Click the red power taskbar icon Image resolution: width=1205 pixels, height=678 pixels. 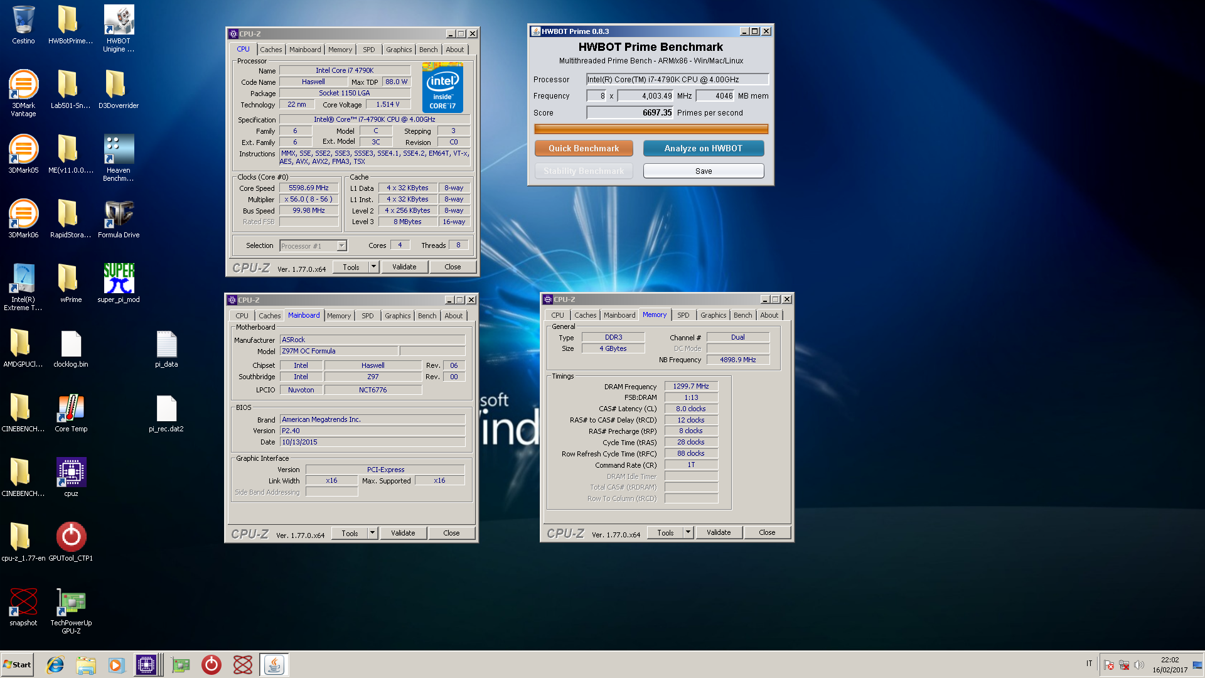[x=212, y=665]
